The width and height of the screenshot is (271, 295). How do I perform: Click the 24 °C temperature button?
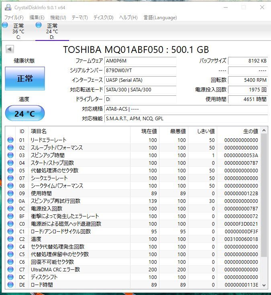25,113
